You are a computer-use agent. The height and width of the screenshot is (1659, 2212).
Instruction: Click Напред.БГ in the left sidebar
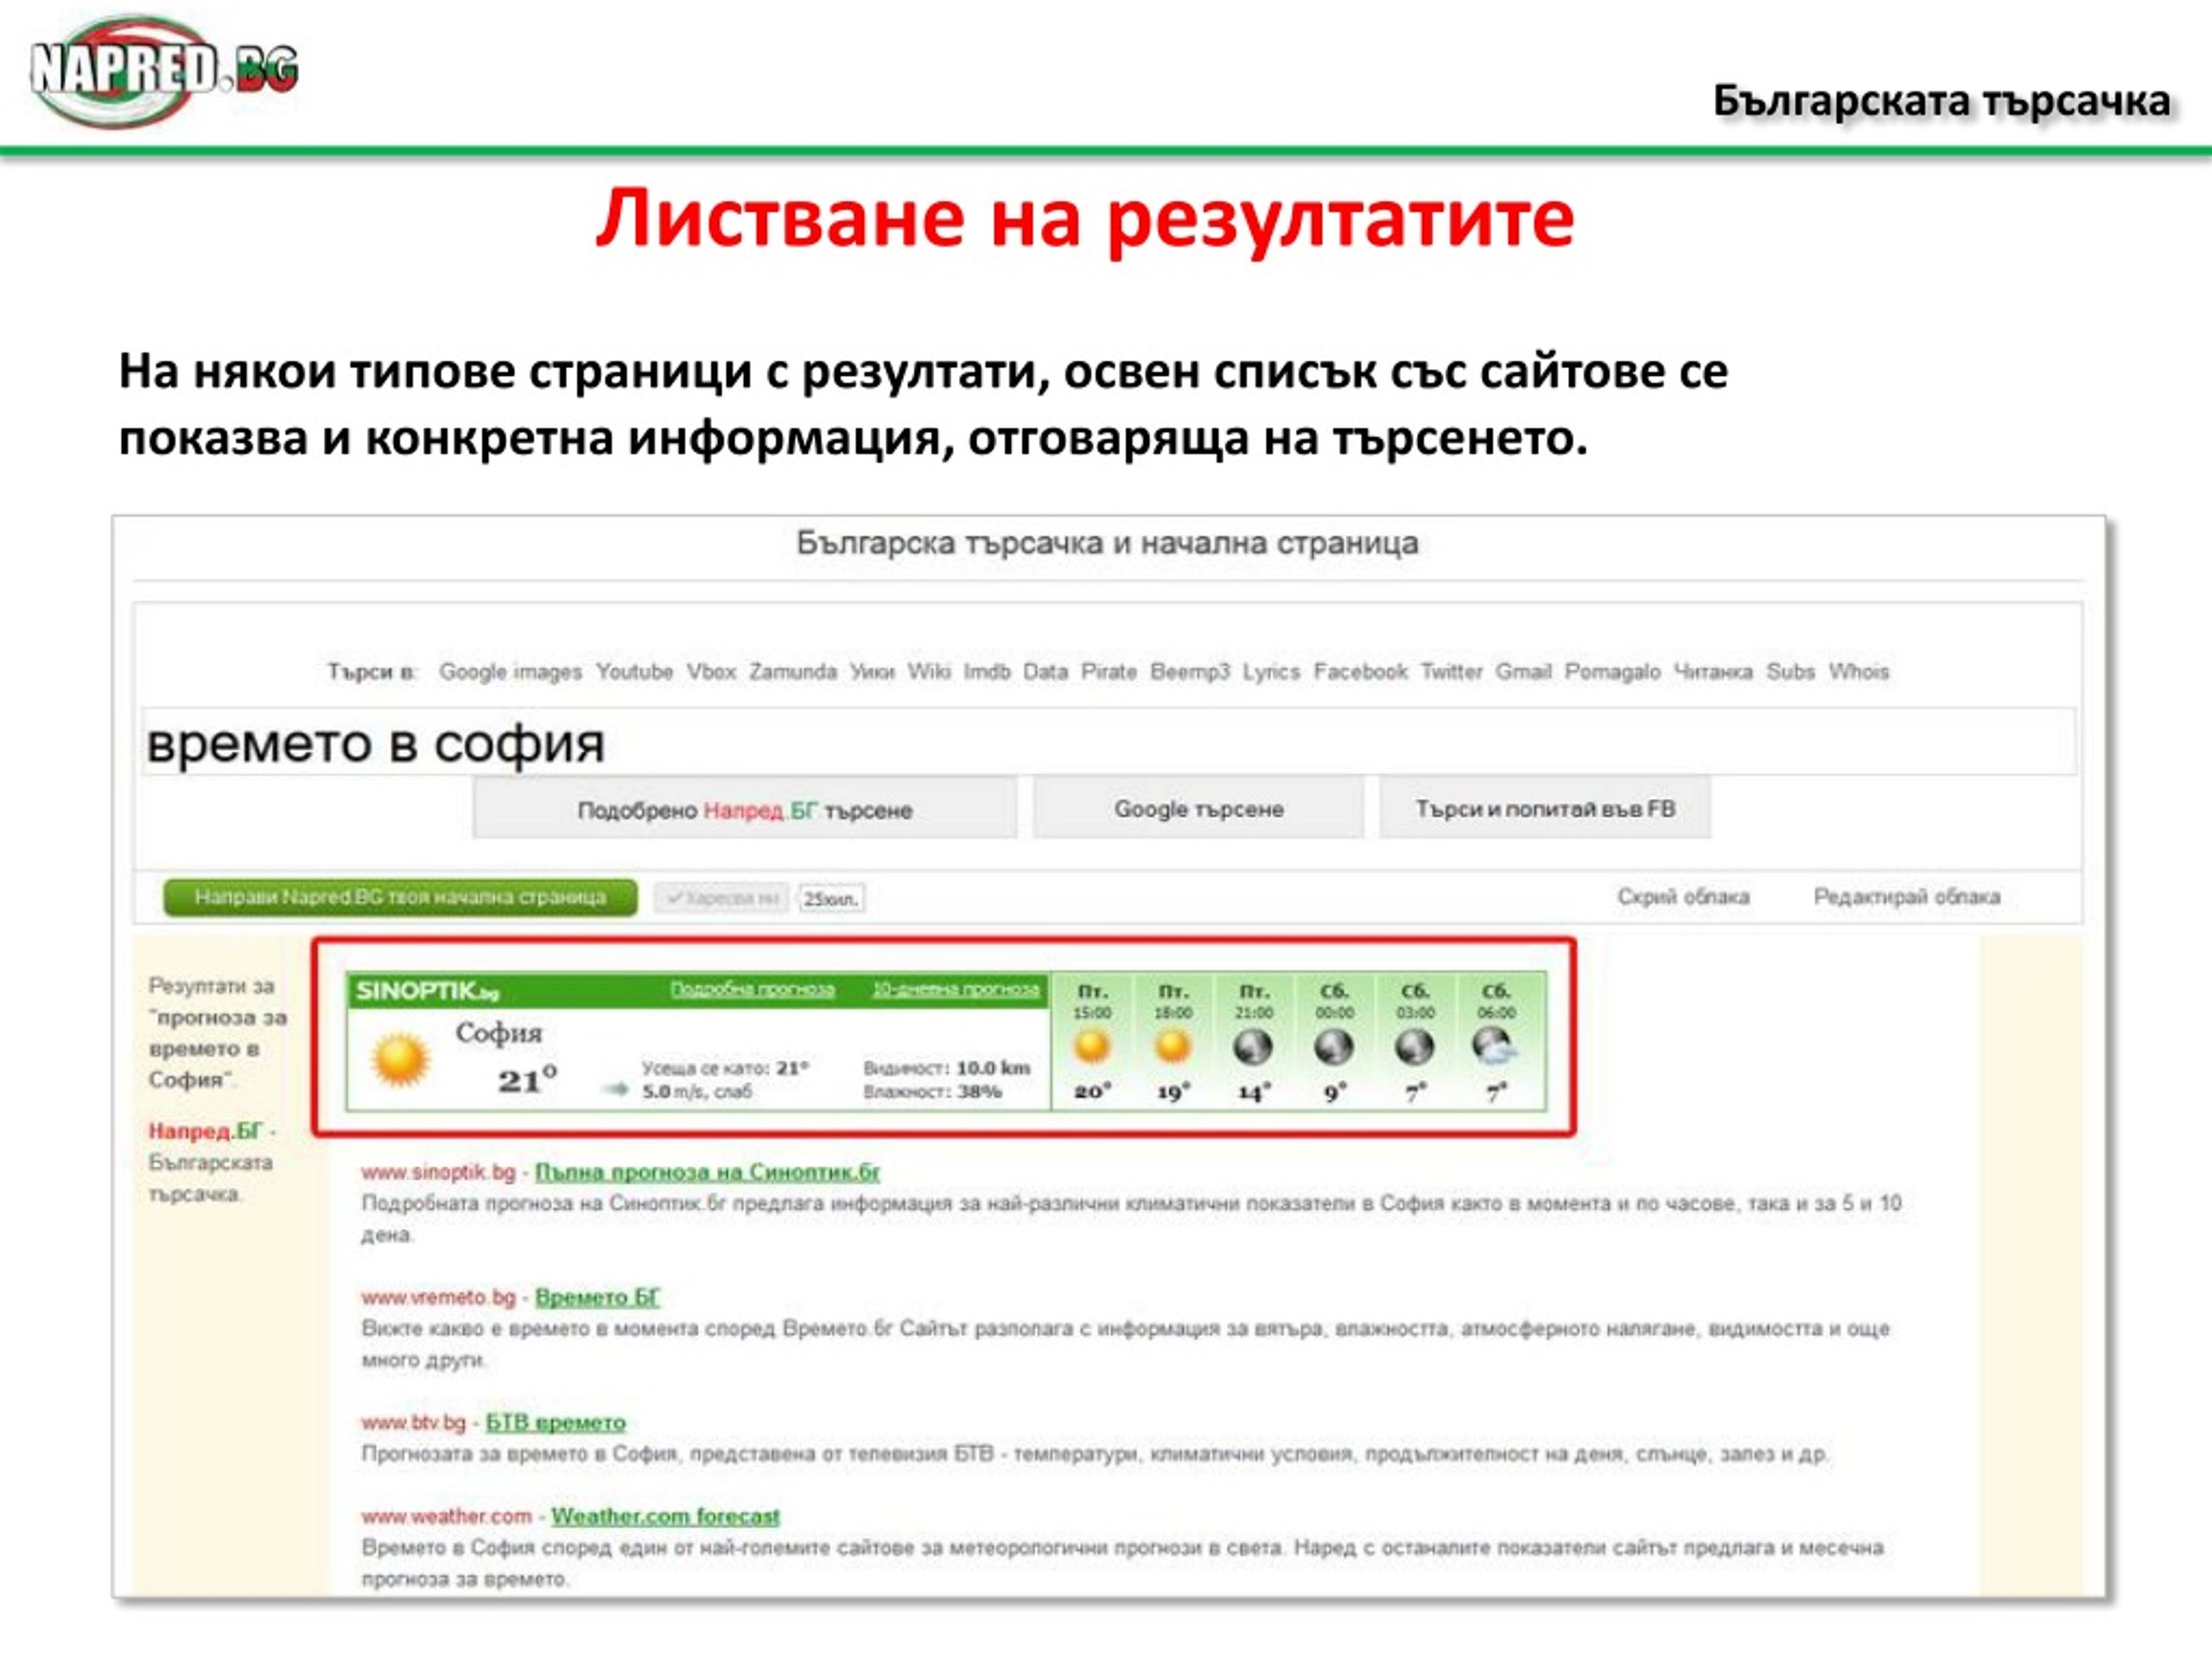[205, 1130]
